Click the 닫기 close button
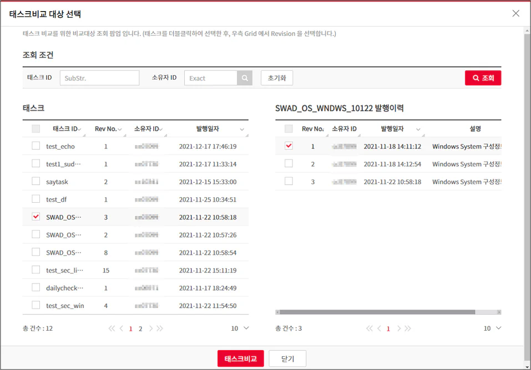 287,358
